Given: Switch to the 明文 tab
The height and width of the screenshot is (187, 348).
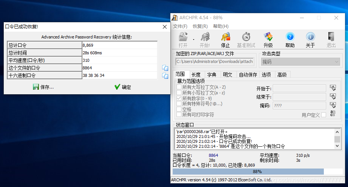Looking at the screenshot, I should (227, 75).
